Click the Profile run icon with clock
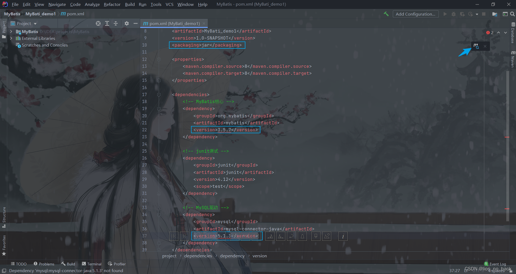The width and height of the screenshot is (516, 274). coord(470,14)
